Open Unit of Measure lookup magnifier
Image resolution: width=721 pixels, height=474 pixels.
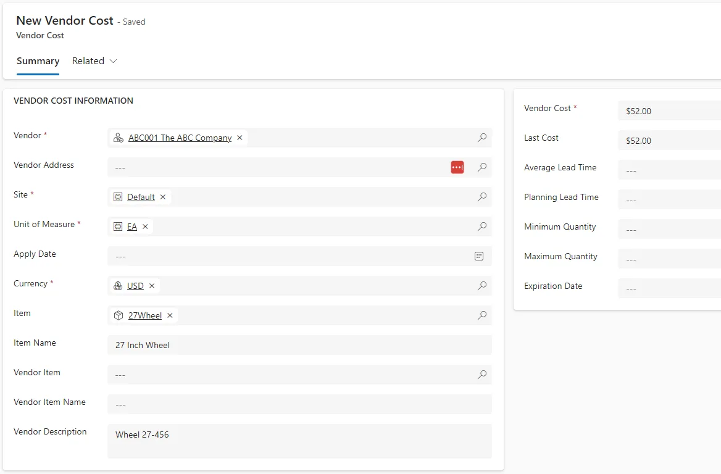pos(482,226)
